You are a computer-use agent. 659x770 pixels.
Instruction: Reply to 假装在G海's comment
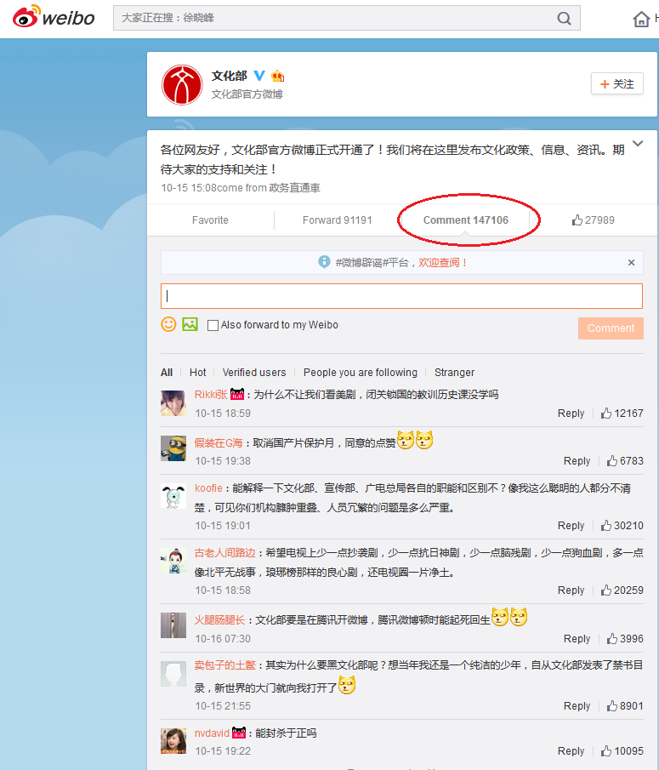[x=577, y=460]
